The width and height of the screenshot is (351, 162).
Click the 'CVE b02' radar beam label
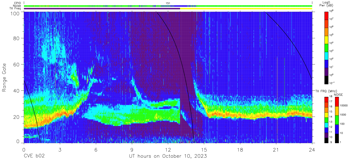coord(34,156)
